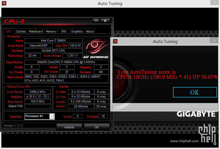Image resolution: width=220 pixels, height=149 pixels.
Task: Click the G1 Gaming eye logo in CPU-Z
Action: [96, 48]
